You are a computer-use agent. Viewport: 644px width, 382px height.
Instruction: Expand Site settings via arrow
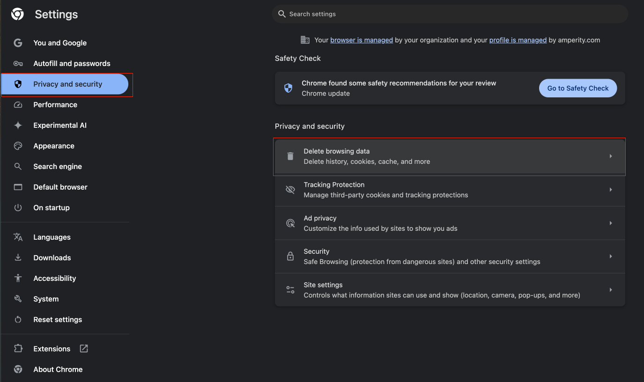(611, 290)
